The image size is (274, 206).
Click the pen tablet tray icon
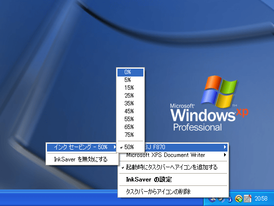(248, 199)
